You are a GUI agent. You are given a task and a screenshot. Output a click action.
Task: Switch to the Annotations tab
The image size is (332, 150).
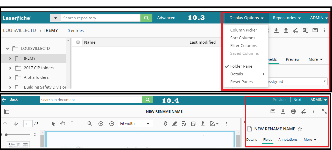(x=288, y=139)
